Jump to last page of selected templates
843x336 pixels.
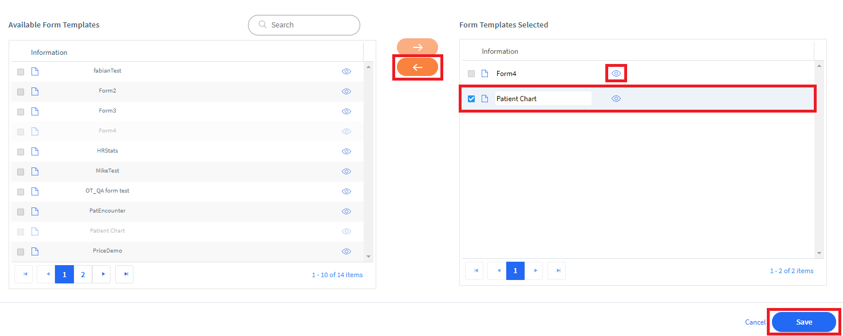[557, 271]
